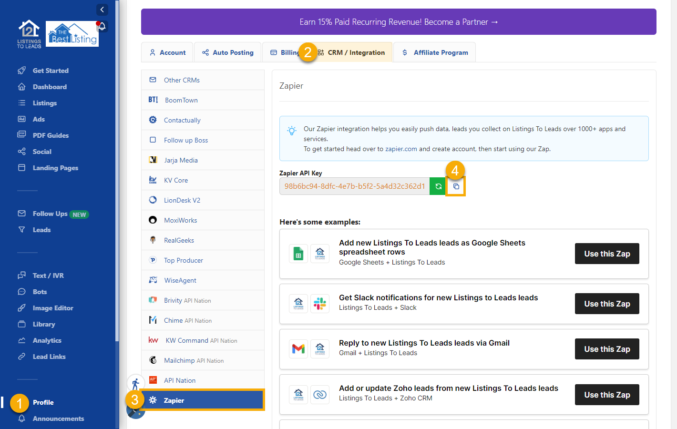Click the Gmail icon in Zap example
The width and height of the screenshot is (677, 429).
coord(298,348)
